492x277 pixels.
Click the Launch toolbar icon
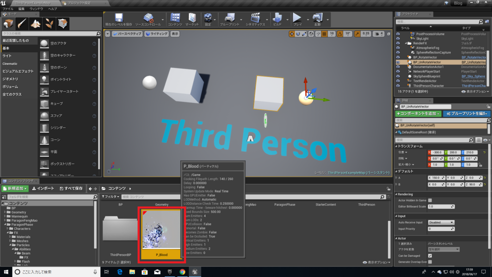coord(318,19)
